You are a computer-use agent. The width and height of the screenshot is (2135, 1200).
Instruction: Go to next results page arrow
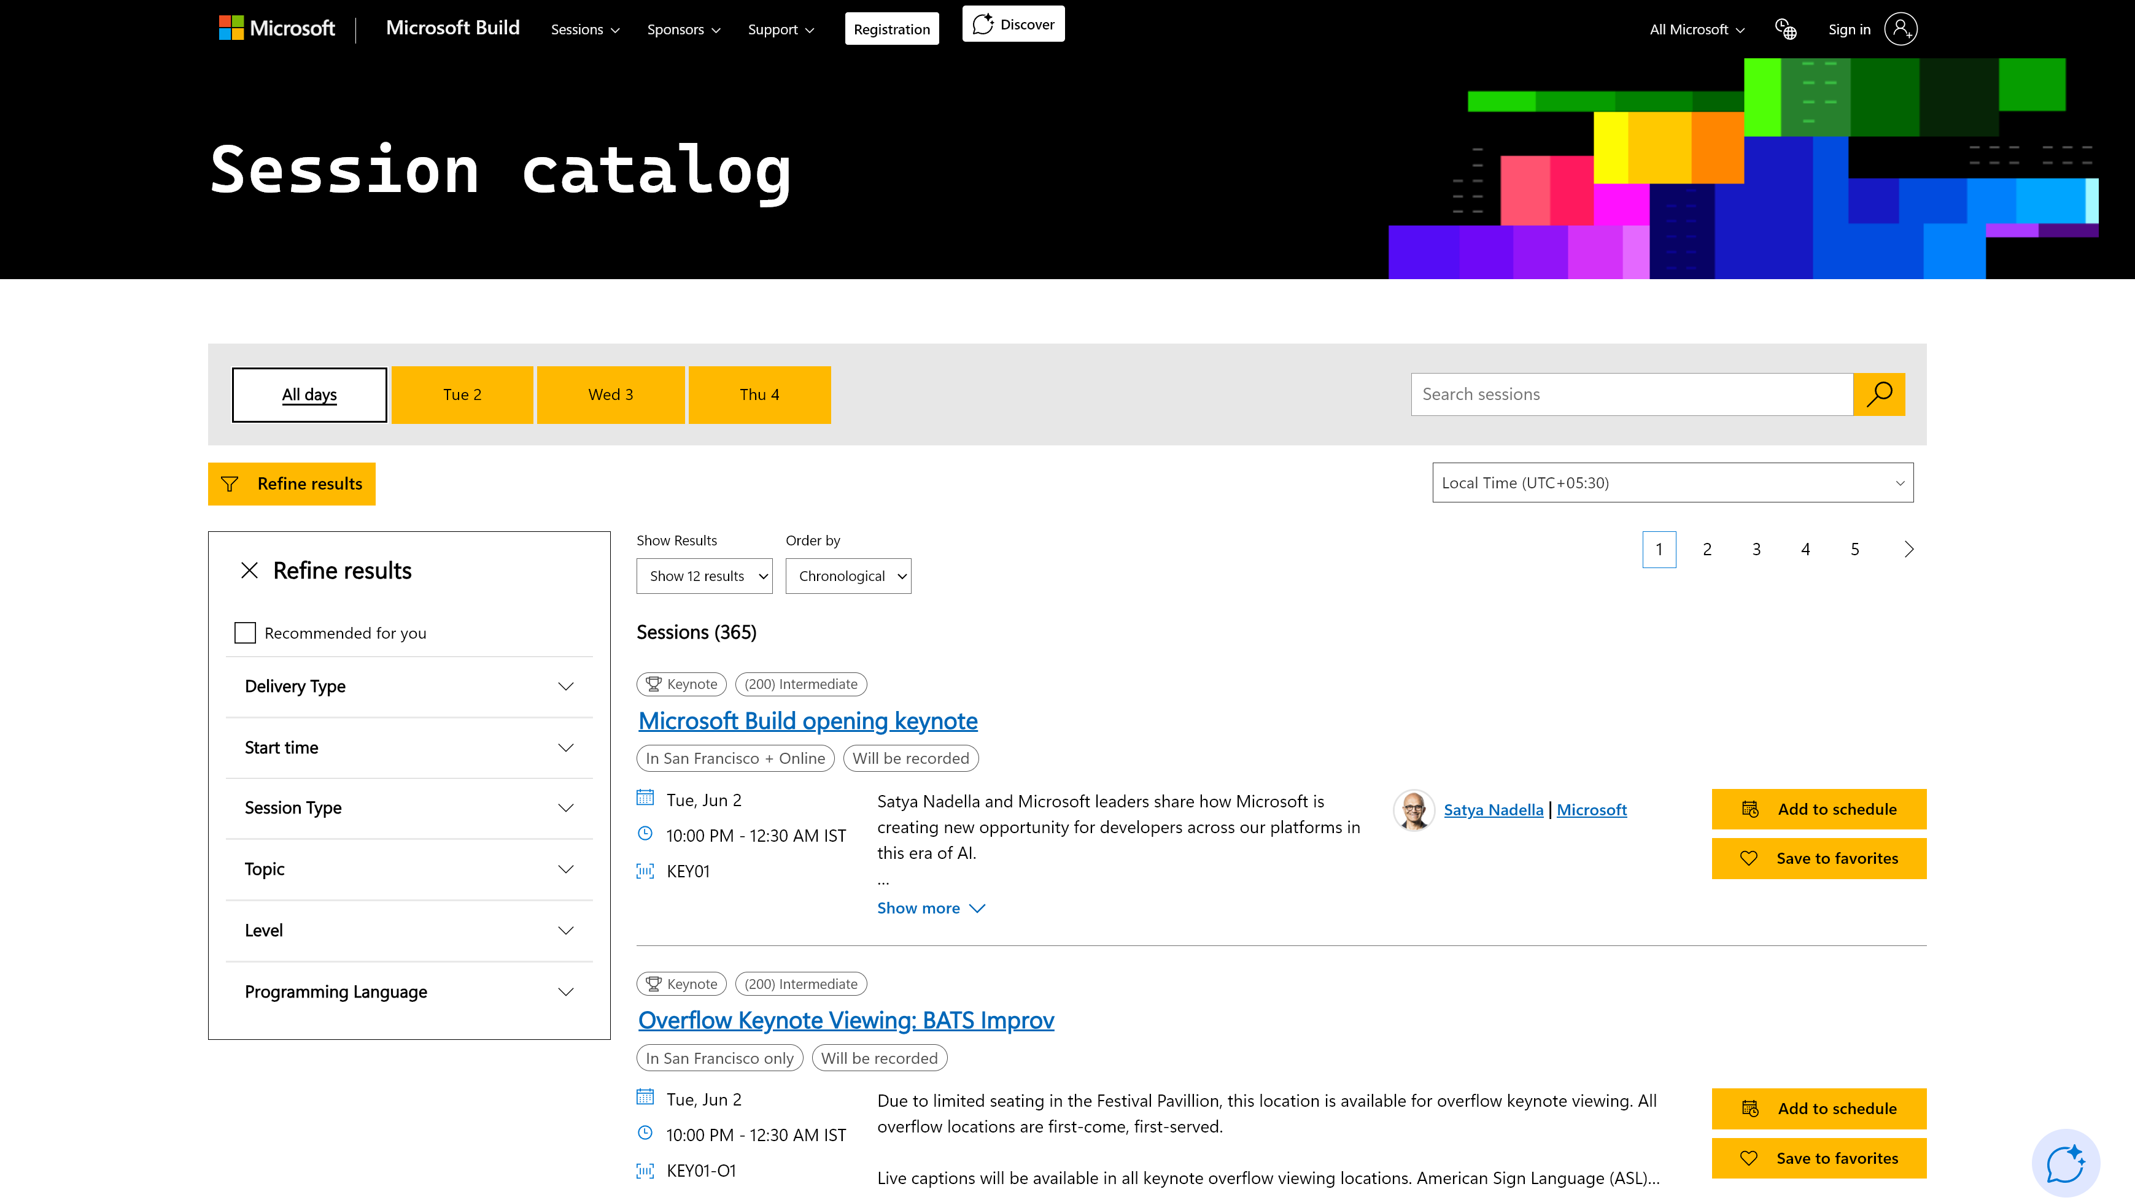pyautogui.click(x=1908, y=549)
